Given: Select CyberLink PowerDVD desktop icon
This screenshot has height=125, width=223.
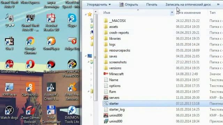Looking at the screenshot, I should coord(72,68).
